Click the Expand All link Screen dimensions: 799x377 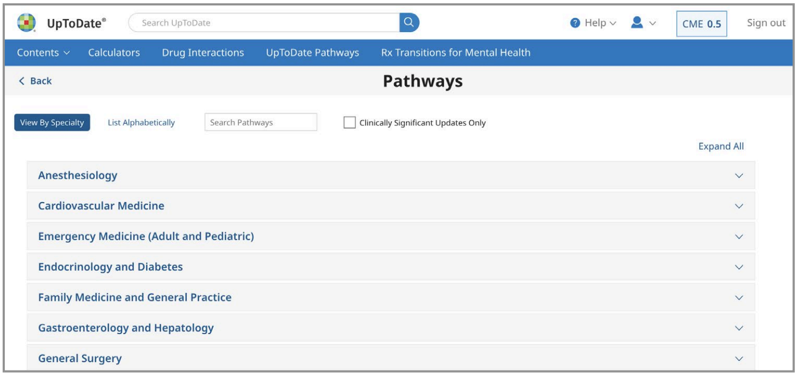click(x=721, y=146)
